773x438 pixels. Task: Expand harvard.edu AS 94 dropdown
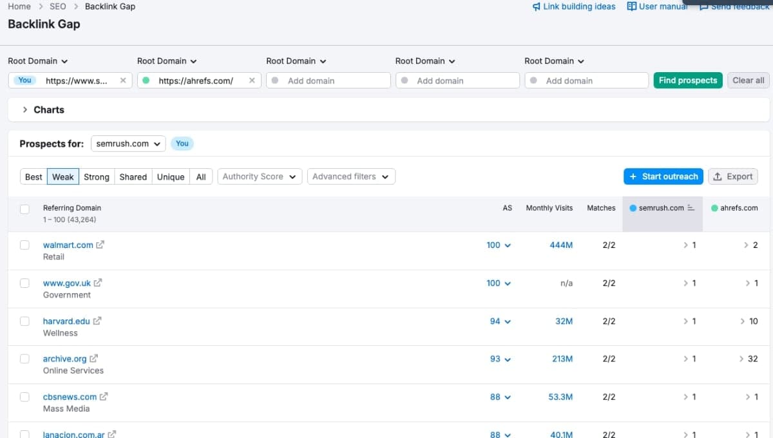500,321
